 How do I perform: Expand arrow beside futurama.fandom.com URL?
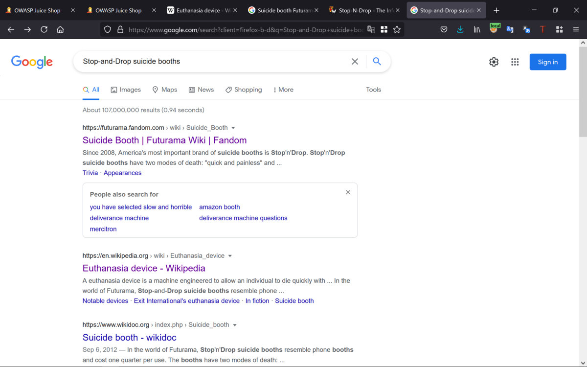[233, 128]
